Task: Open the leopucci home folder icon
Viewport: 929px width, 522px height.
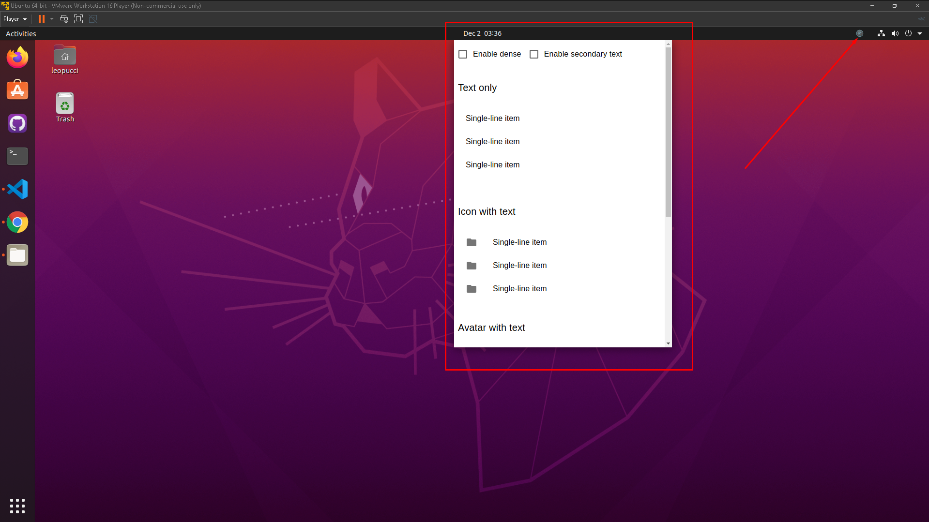Action: (x=65, y=60)
